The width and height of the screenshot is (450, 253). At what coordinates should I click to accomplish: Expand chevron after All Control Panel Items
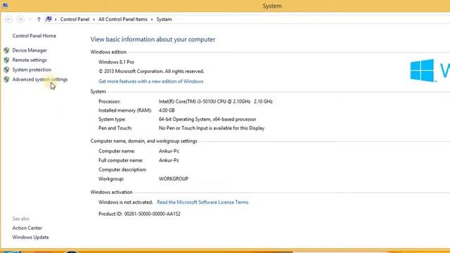152,19
